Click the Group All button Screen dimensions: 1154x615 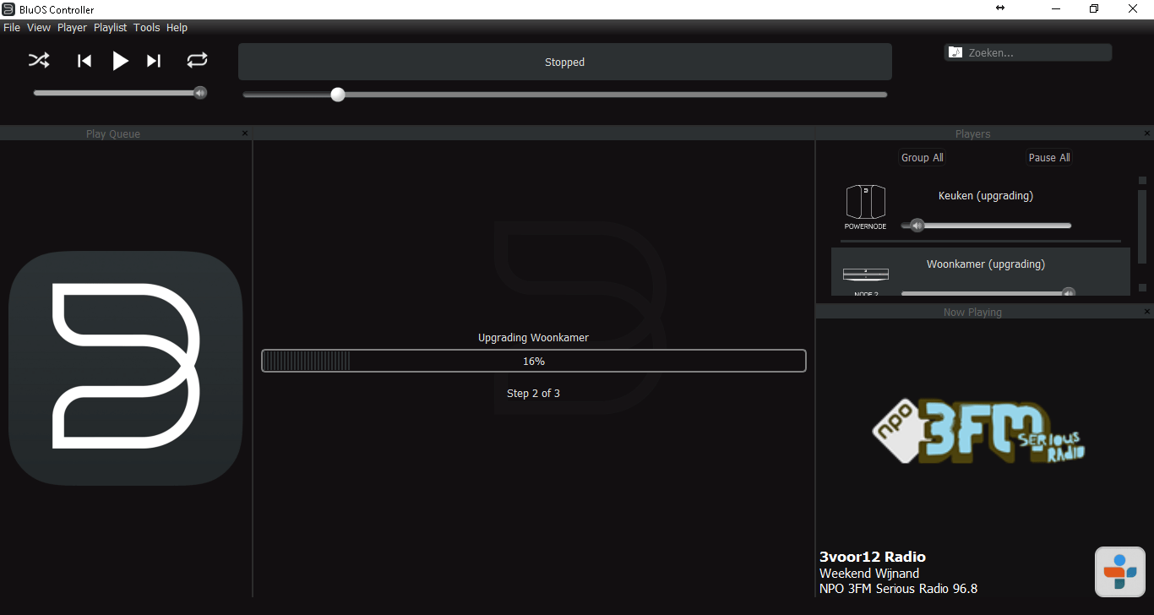click(922, 158)
